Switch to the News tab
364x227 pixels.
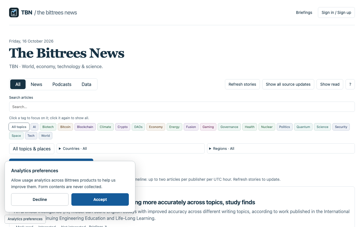click(x=36, y=84)
